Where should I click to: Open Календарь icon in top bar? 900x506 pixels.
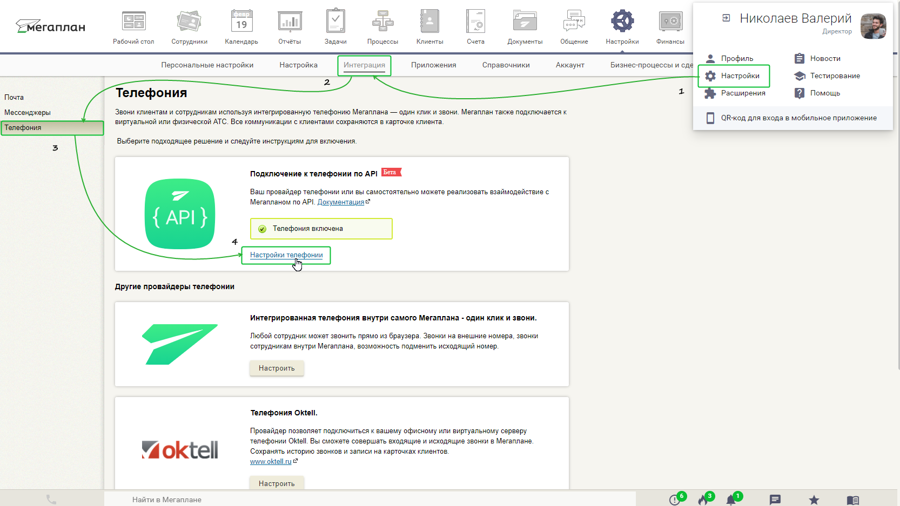click(241, 22)
